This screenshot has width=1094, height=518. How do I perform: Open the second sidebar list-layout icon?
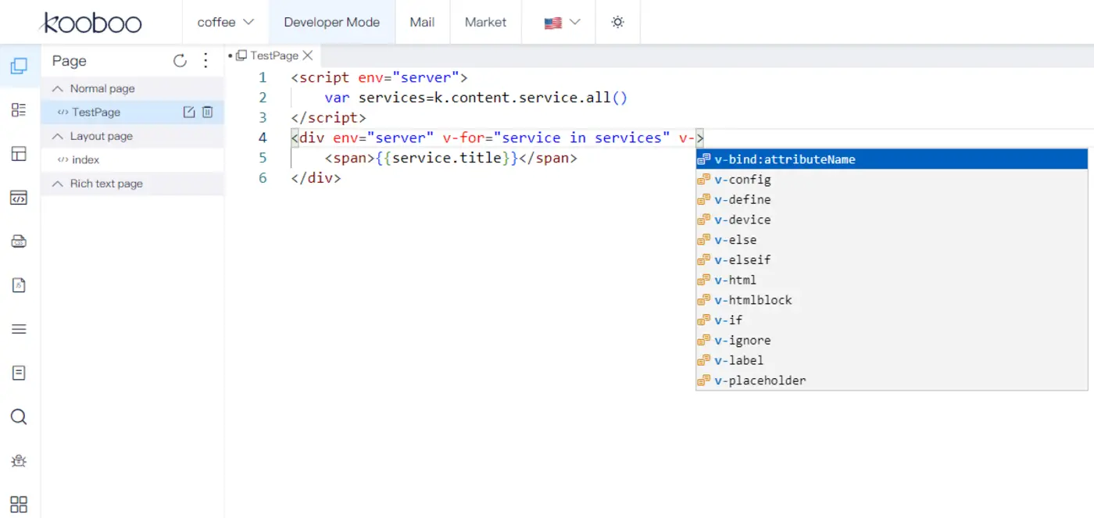[x=19, y=110]
